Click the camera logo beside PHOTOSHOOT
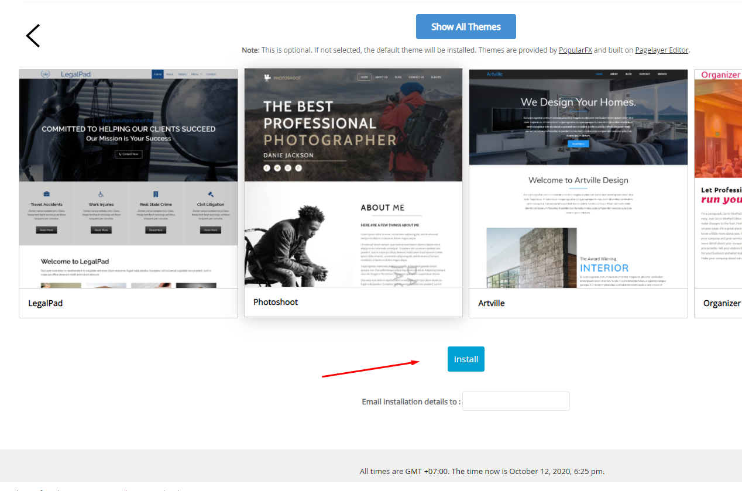Screen dimensions: 742x491 pyautogui.click(x=267, y=77)
